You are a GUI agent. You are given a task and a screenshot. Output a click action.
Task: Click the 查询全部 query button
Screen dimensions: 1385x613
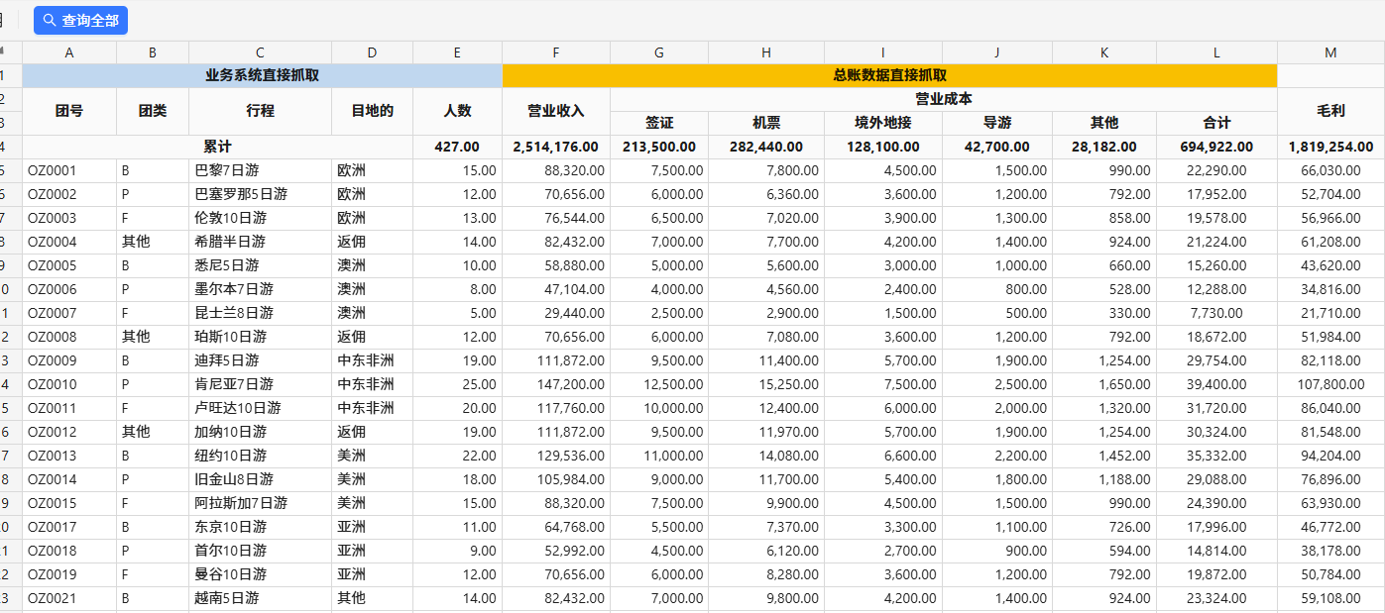click(80, 20)
